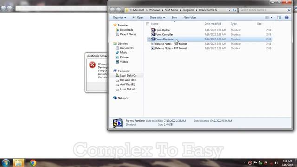
Task: Select the Form Compiler shortcut icon
Action: (153, 34)
